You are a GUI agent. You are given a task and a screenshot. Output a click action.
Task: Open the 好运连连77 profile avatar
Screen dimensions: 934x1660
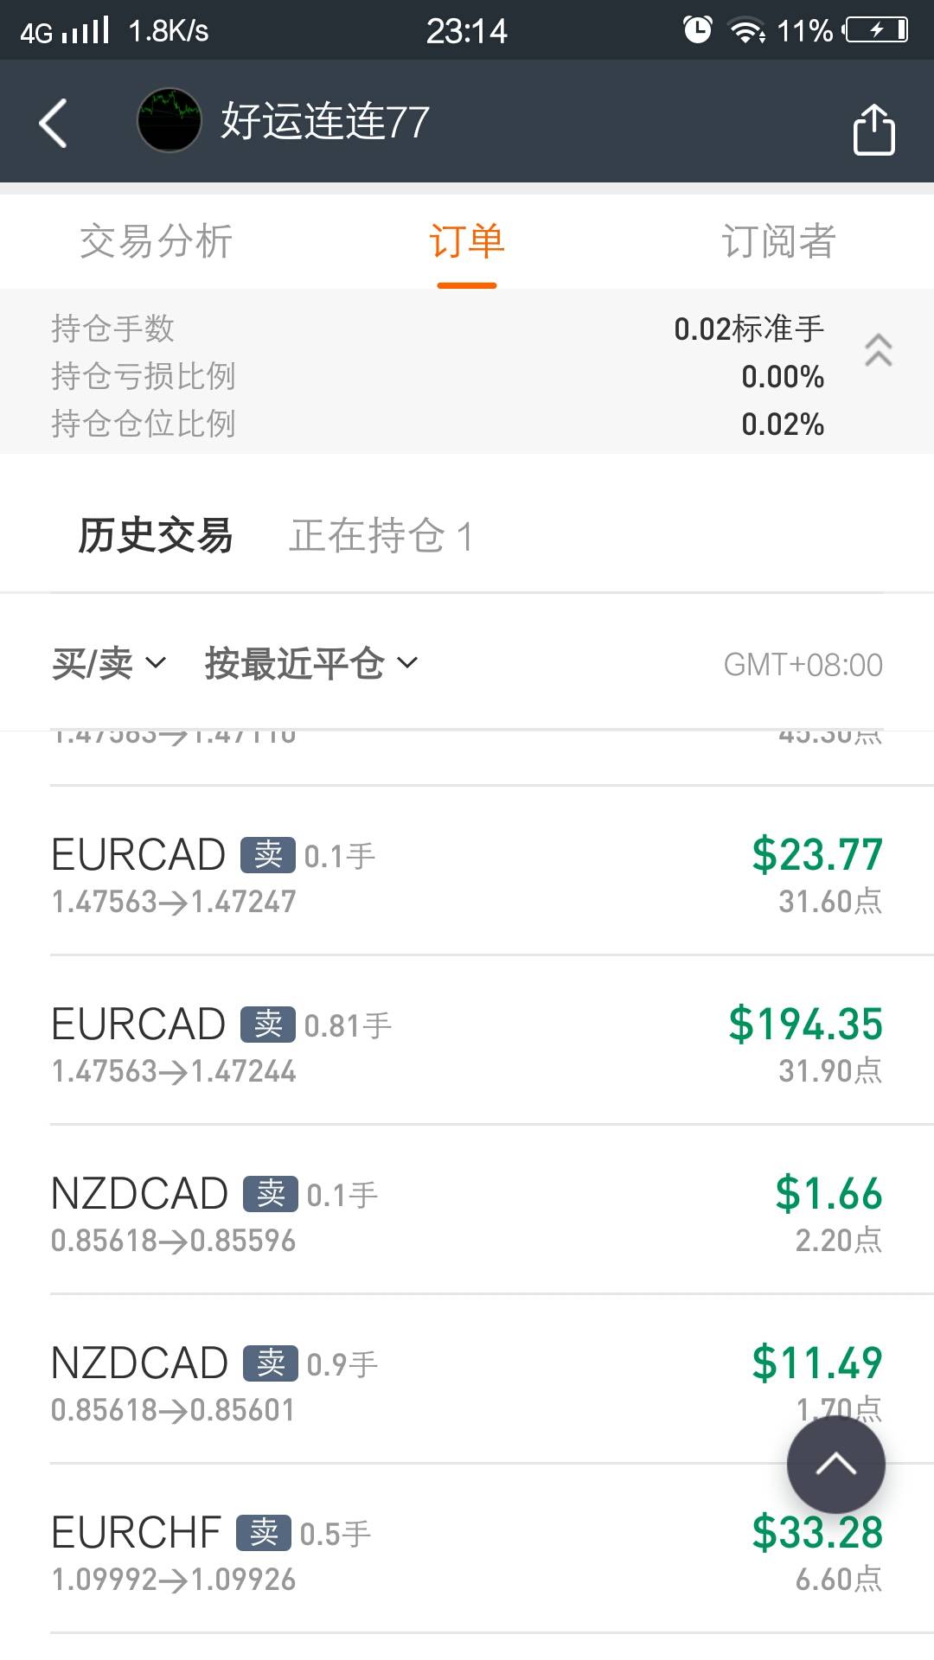click(170, 121)
